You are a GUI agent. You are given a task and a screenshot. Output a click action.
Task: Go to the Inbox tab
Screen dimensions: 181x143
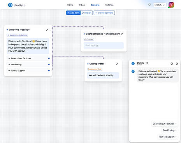pyautogui.click(x=82, y=5)
